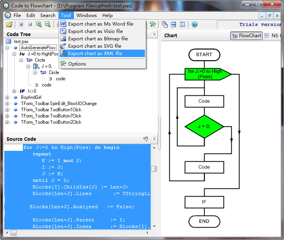
Task: Expand the SpinEdit_BlockIDChange tree node
Action: pos(7,104)
